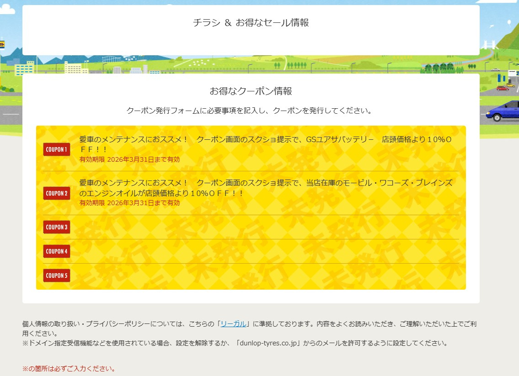Screen dimensions: 519x376
Task: Click the yellow car in parking lot
Action: tap(509, 85)
